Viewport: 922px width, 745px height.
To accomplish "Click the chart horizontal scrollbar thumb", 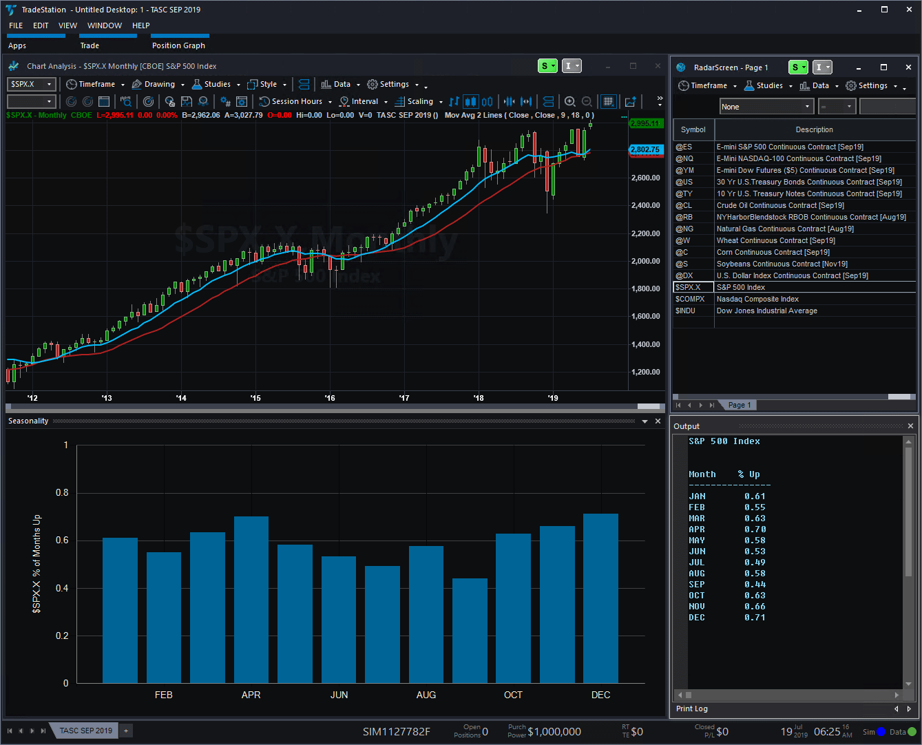I will 649,406.
